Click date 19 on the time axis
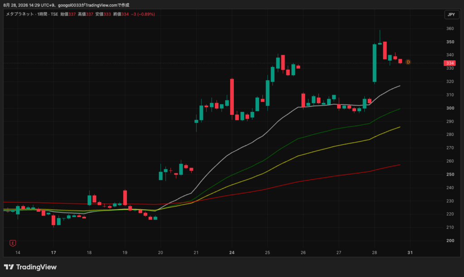The width and height of the screenshot is (464, 277). tap(125, 253)
